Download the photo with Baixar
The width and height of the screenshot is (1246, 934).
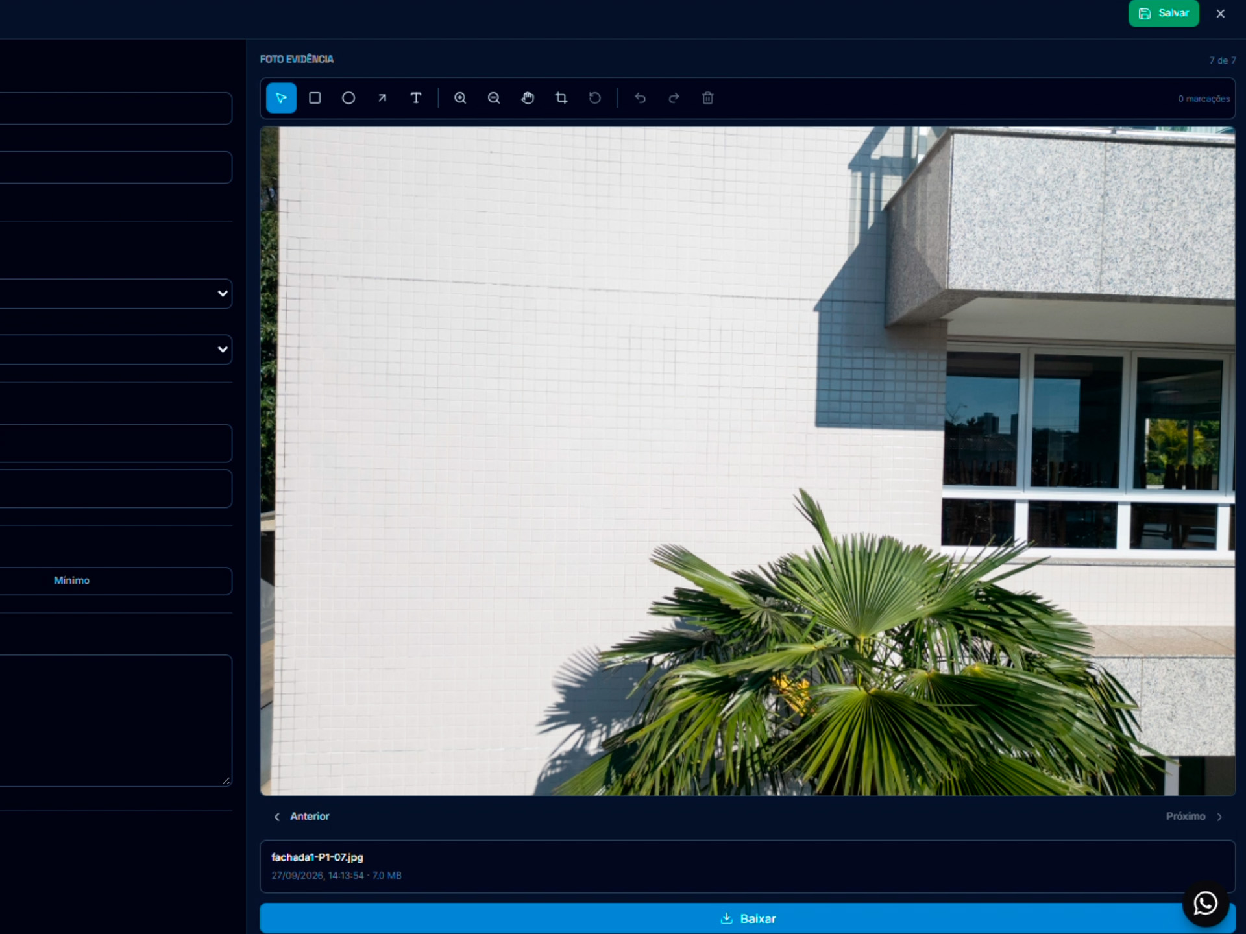tap(748, 918)
